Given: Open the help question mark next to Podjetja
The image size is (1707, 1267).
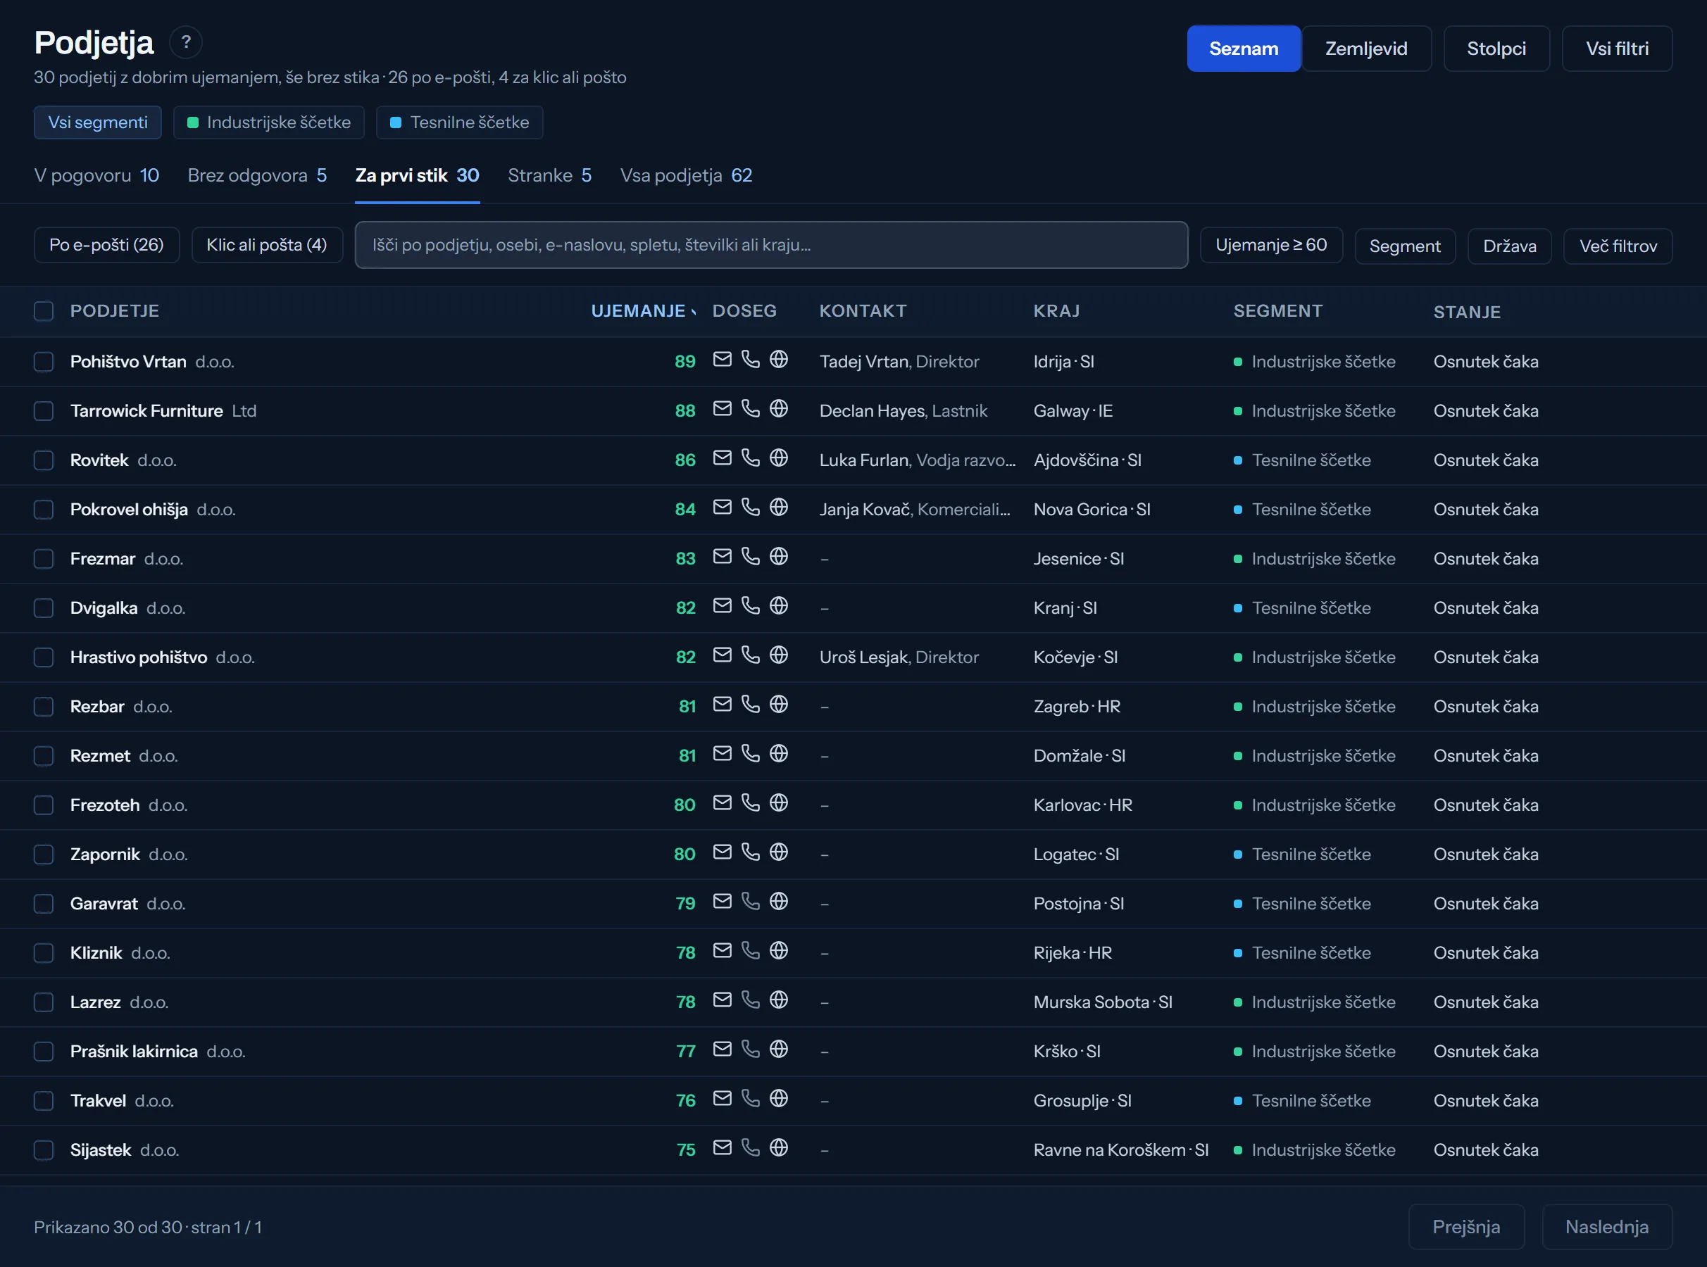Looking at the screenshot, I should 186,43.
